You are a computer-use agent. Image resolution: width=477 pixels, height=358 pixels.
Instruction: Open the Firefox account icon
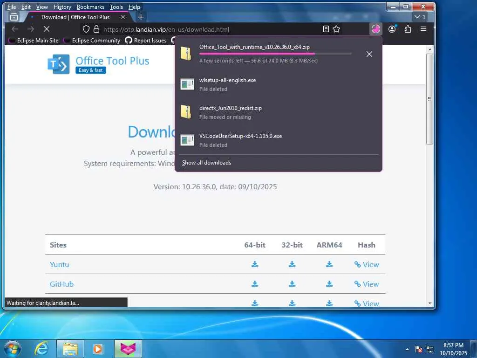(x=392, y=29)
